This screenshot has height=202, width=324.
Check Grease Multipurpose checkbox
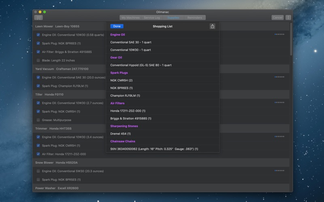(38, 120)
